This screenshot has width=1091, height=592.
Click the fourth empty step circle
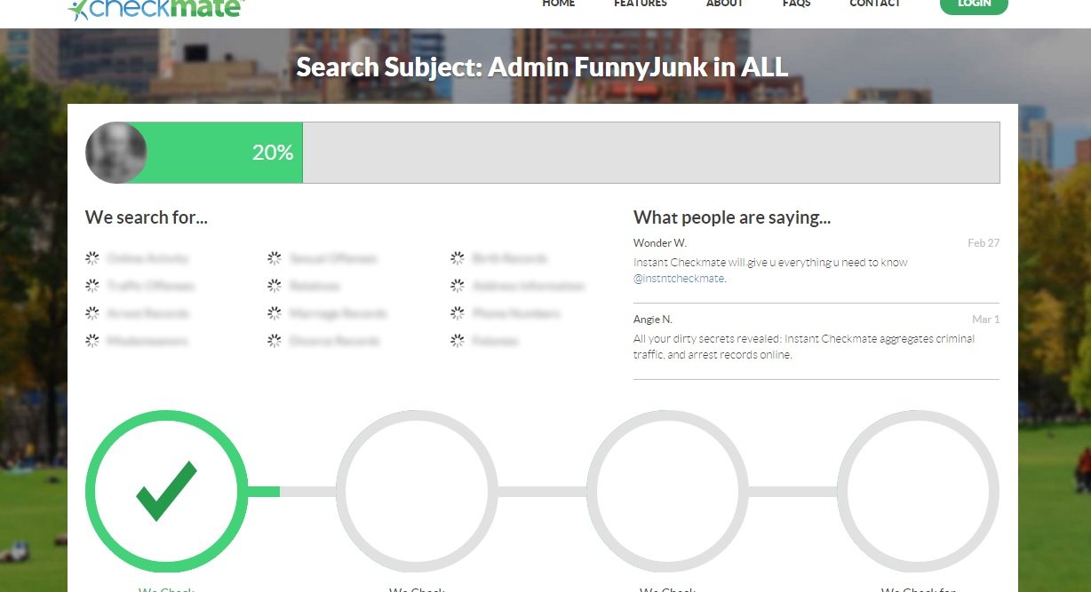918,491
